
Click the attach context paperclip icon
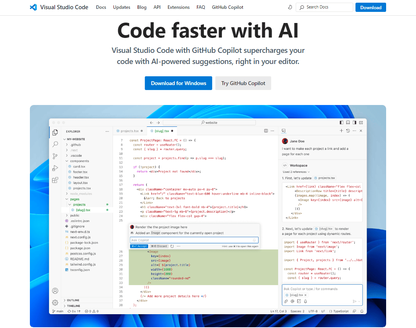coord(286,301)
